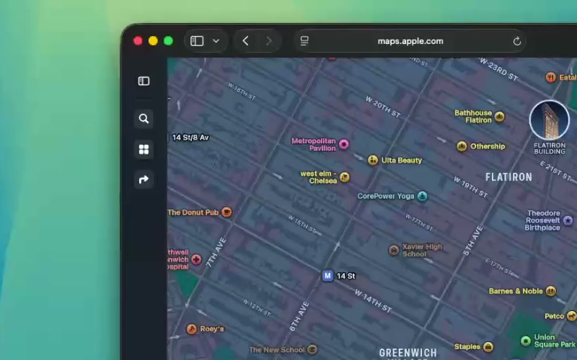The height and width of the screenshot is (360, 577).
Task: Toggle the Apple Maps sidebar panel icon
Action: coord(144,81)
